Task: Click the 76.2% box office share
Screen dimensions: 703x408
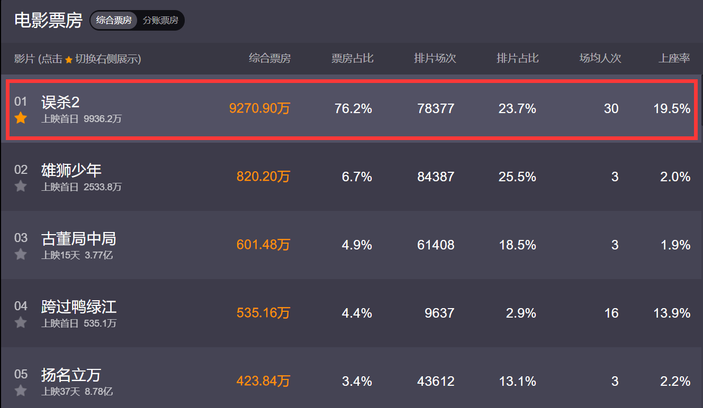Action: (x=354, y=109)
